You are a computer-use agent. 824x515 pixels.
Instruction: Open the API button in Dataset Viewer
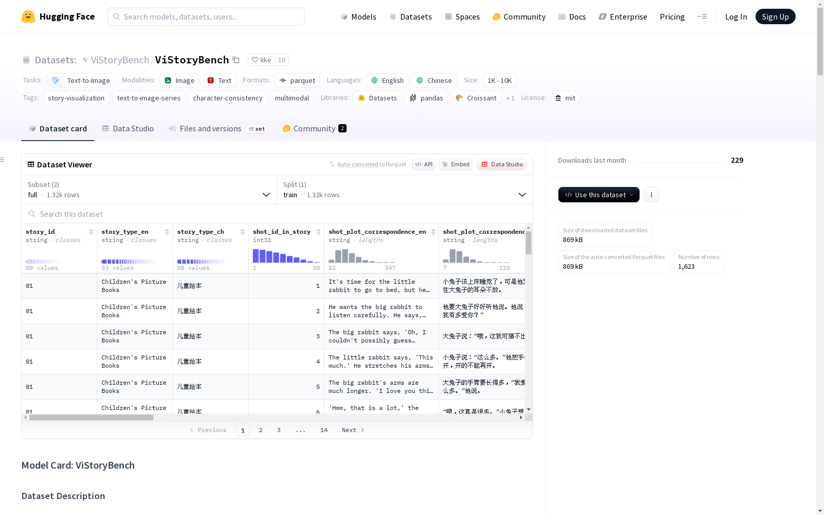click(424, 164)
